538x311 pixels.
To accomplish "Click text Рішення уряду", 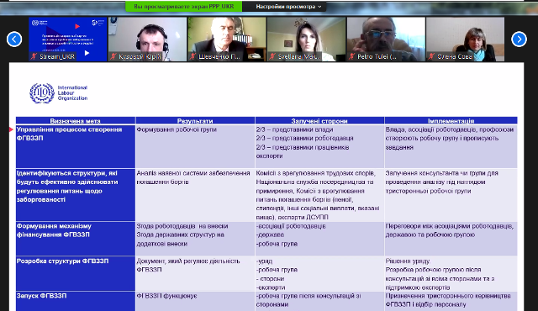I will click(x=408, y=261).
